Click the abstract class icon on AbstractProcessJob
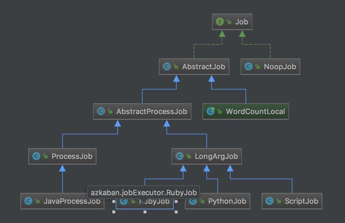 (101, 111)
